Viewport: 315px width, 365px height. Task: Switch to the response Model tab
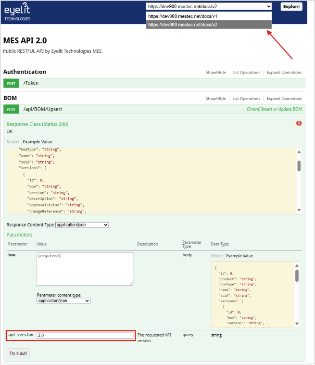tap(13, 142)
